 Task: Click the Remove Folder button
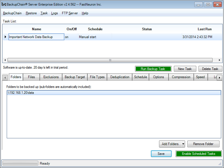[x=203, y=144]
